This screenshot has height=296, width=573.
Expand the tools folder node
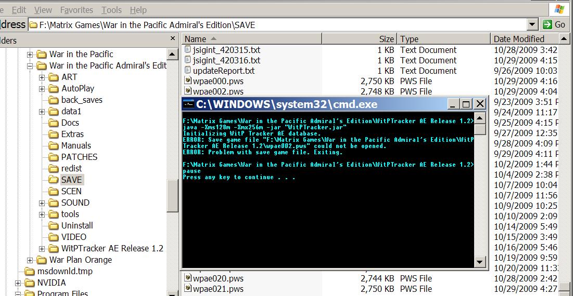[42, 214]
